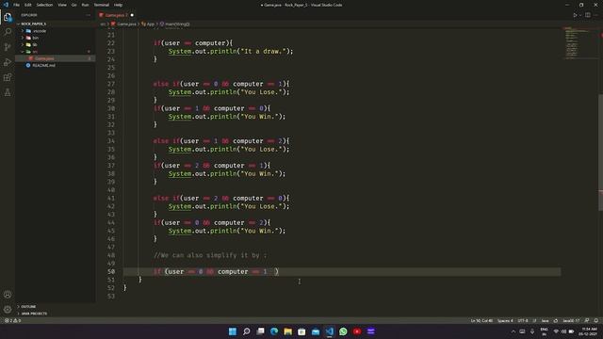Open the Windows Start menu
The width and height of the screenshot is (603, 339).
click(x=233, y=331)
